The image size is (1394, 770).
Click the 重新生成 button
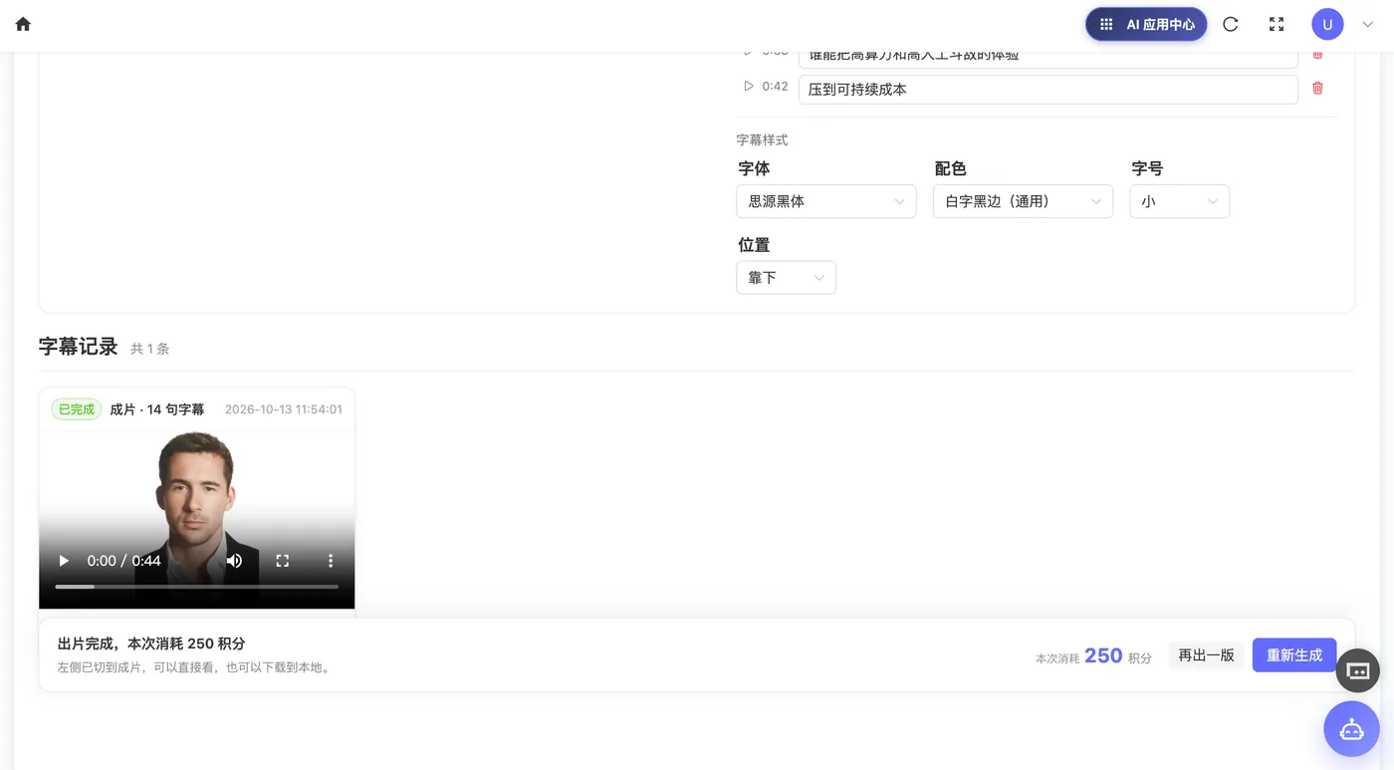point(1294,655)
